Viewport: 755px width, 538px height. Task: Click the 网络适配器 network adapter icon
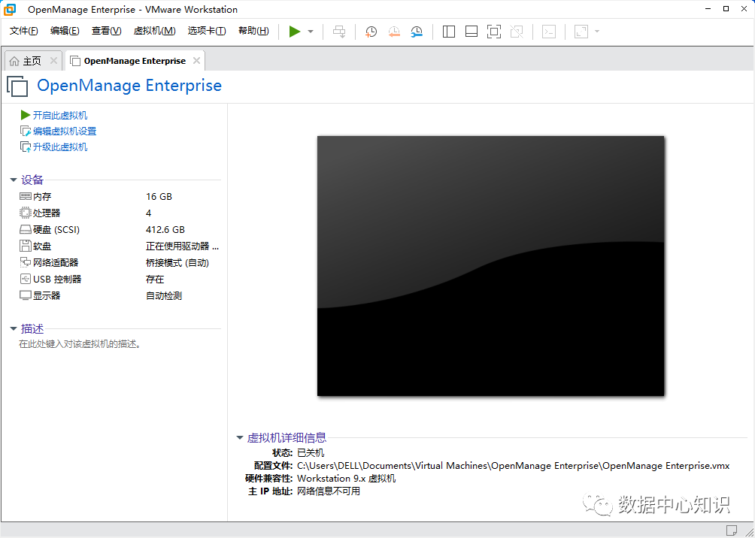(x=25, y=262)
